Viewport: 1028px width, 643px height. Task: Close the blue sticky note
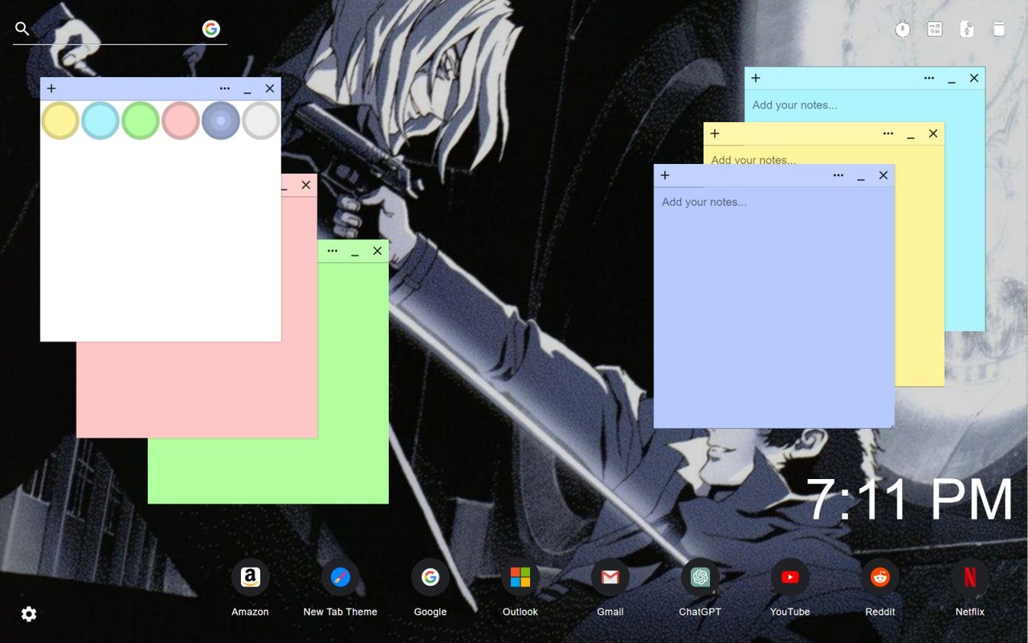[883, 175]
